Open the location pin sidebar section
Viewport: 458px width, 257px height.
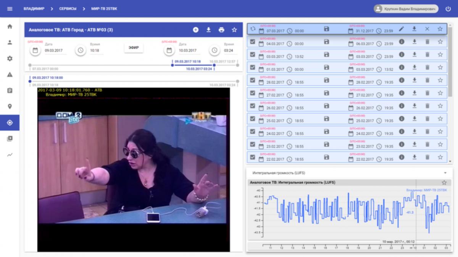pos(10,107)
